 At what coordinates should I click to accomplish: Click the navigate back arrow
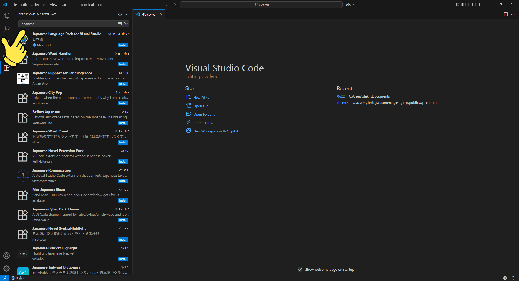[167, 5]
